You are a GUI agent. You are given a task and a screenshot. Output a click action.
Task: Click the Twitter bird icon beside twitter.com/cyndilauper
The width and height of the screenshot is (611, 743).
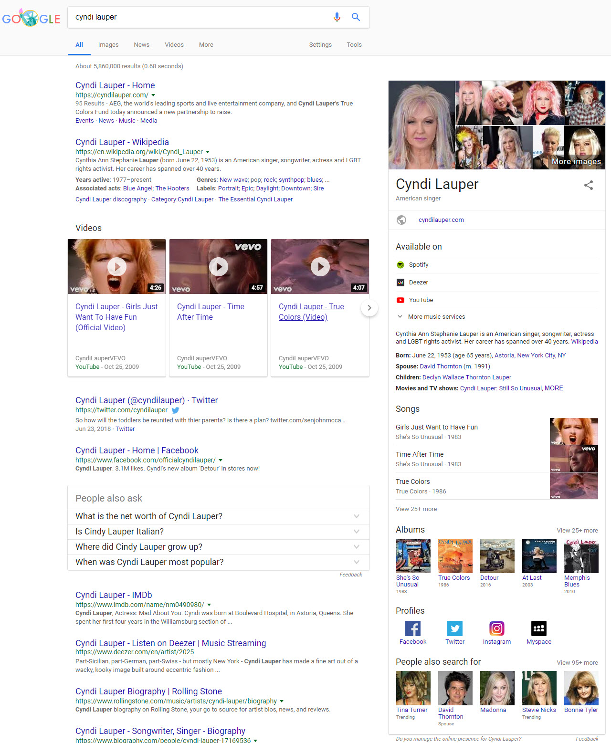175,410
